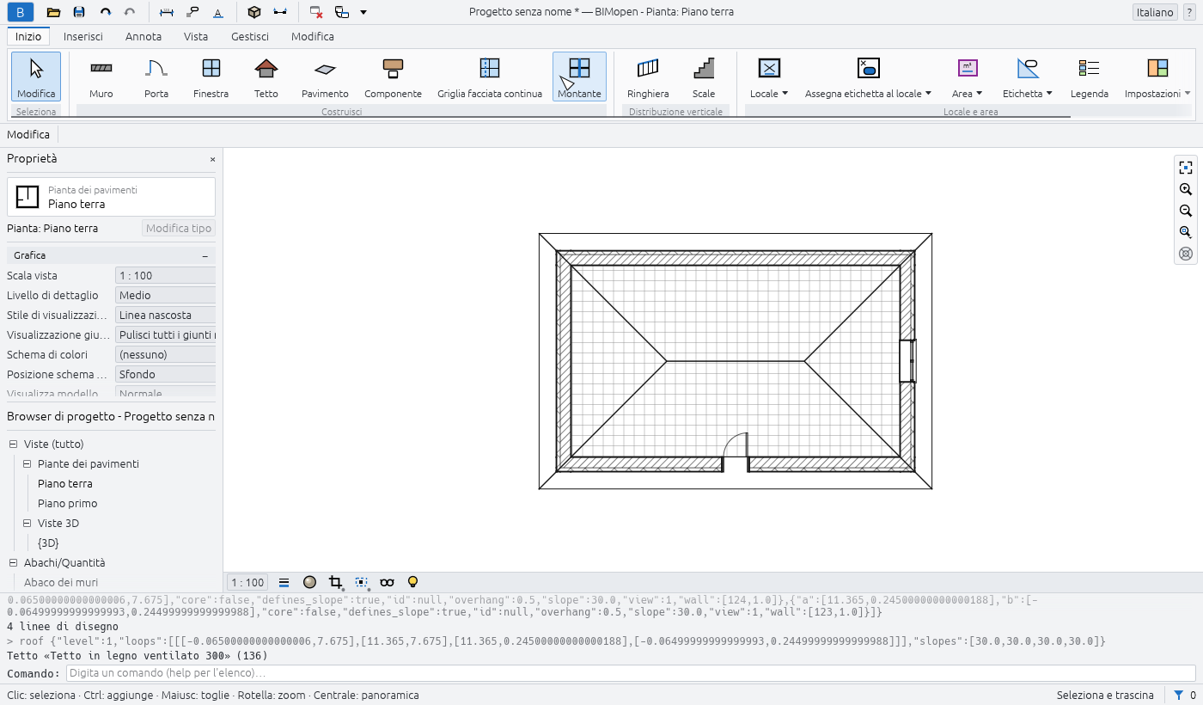This screenshot has width=1203, height=705.
Task: Collapse the Piante dei pavimenti tree node
Action: coord(27,463)
